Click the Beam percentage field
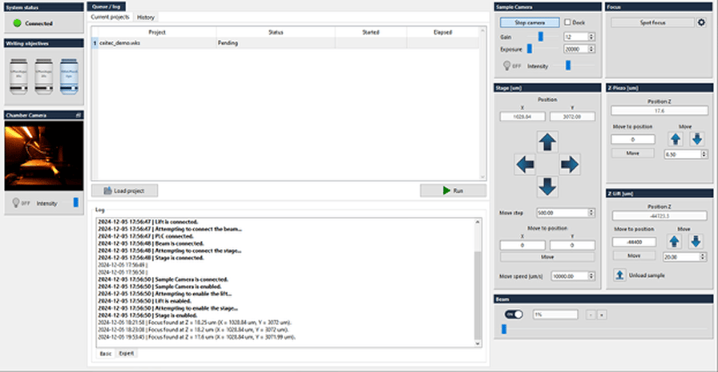 (x=555, y=315)
